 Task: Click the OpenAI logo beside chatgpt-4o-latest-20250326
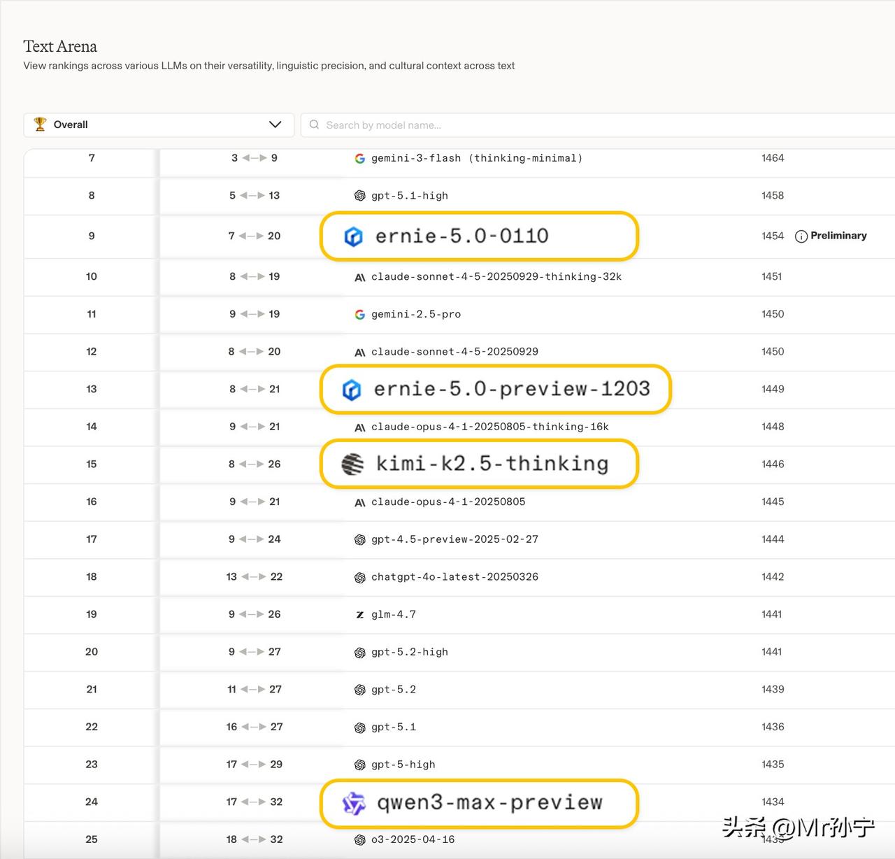(359, 577)
